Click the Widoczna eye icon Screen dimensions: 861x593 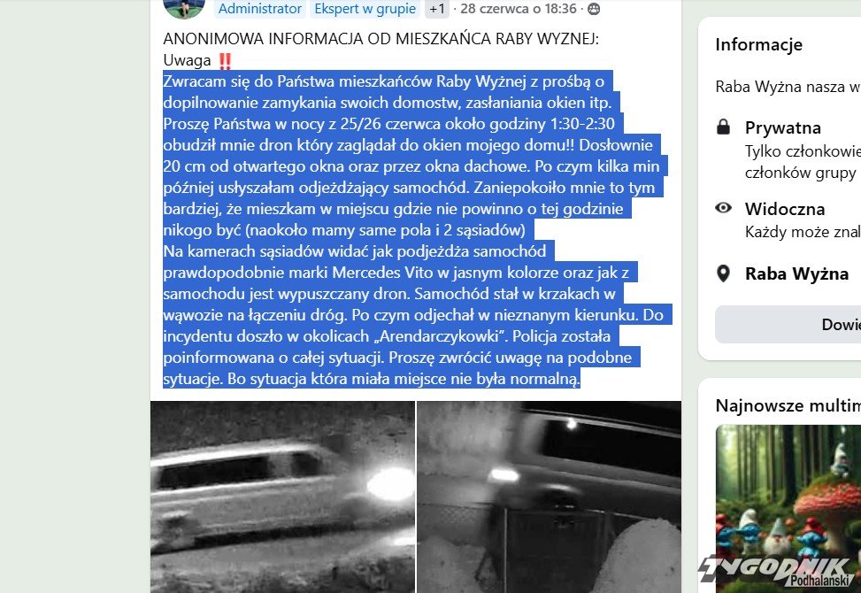tap(724, 207)
